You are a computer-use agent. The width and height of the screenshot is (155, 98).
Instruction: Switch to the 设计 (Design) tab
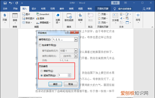pos(34,9)
